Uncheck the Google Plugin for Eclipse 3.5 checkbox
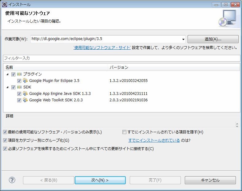 click(x=19, y=81)
